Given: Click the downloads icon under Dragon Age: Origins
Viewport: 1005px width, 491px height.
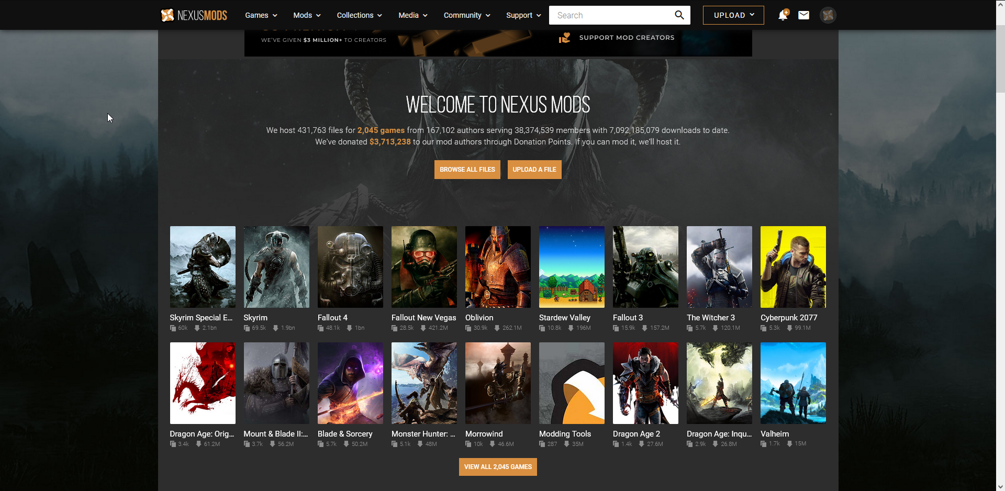Looking at the screenshot, I should pos(198,444).
